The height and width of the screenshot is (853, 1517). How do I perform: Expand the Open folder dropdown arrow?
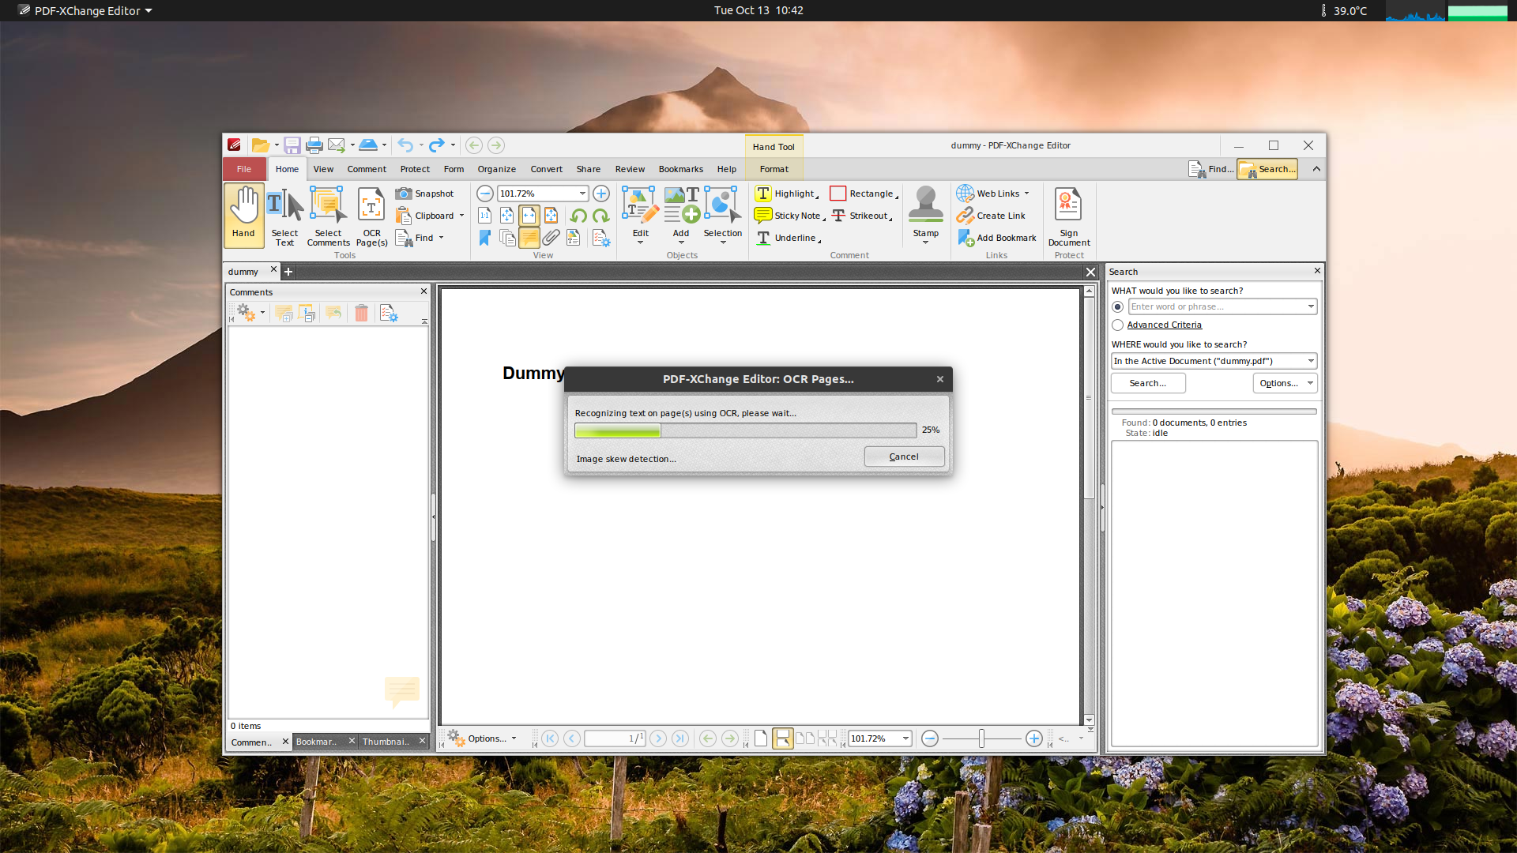coord(277,145)
